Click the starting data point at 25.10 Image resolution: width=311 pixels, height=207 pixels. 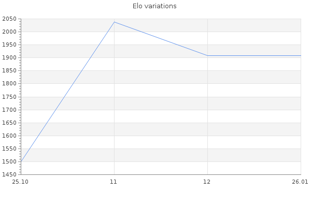coord(21,161)
